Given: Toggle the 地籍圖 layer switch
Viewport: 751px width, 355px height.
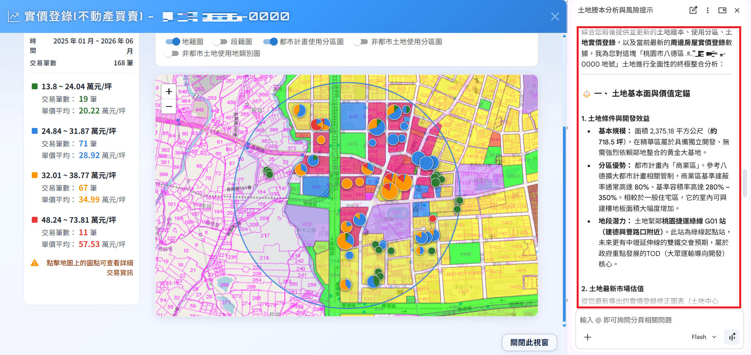Looking at the screenshot, I should (173, 41).
